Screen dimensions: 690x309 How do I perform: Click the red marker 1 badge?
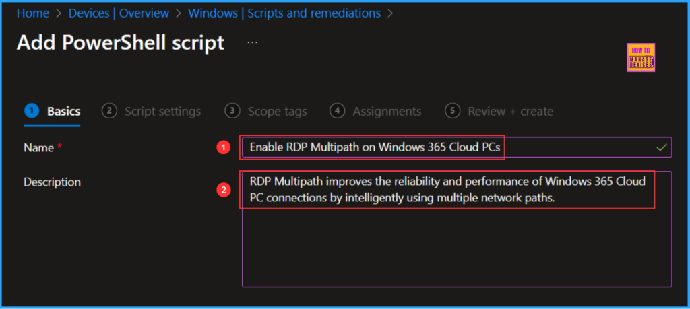[224, 147]
